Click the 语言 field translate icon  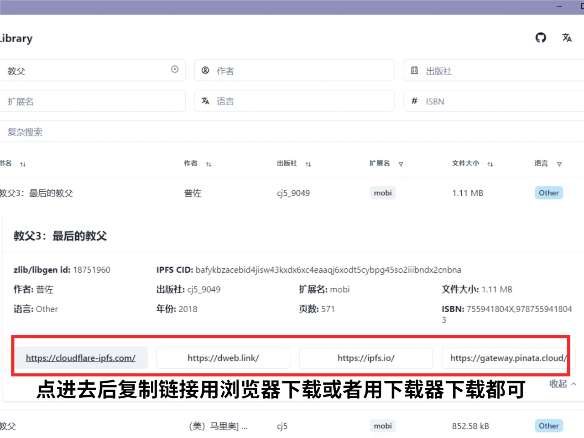point(205,101)
